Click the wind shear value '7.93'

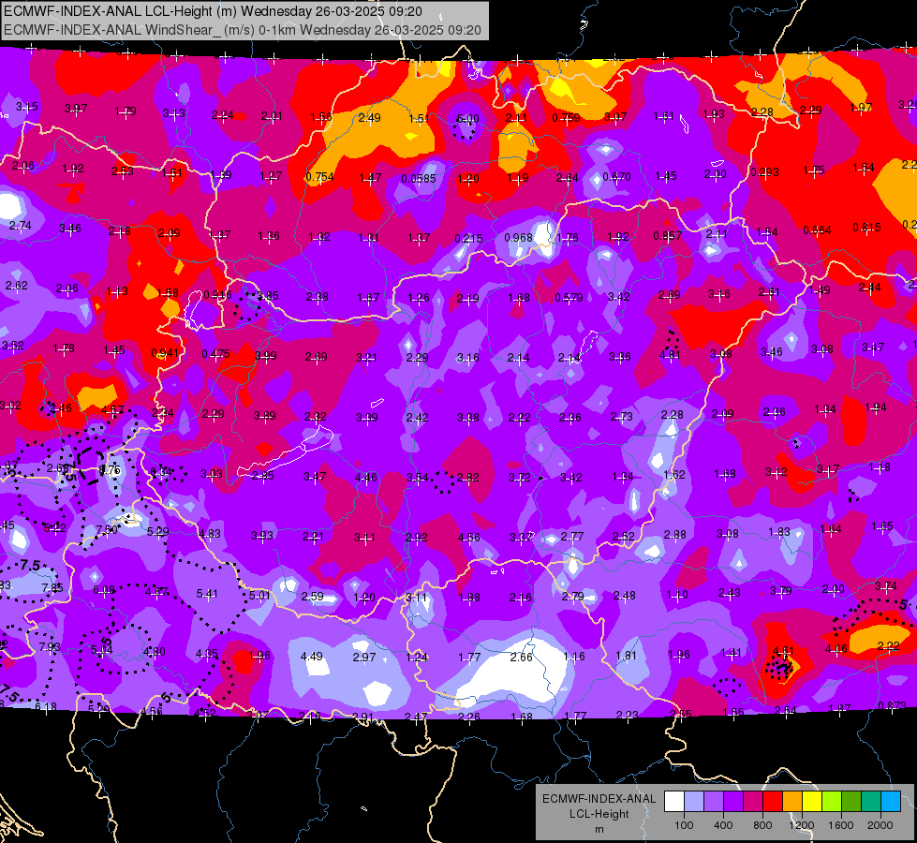pos(50,647)
